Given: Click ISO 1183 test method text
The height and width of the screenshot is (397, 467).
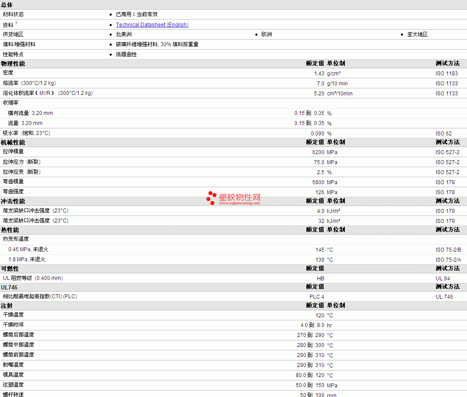Looking at the screenshot, I should pyautogui.click(x=447, y=74).
